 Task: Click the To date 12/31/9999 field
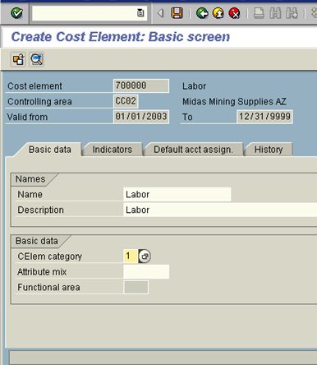pyautogui.click(x=264, y=117)
